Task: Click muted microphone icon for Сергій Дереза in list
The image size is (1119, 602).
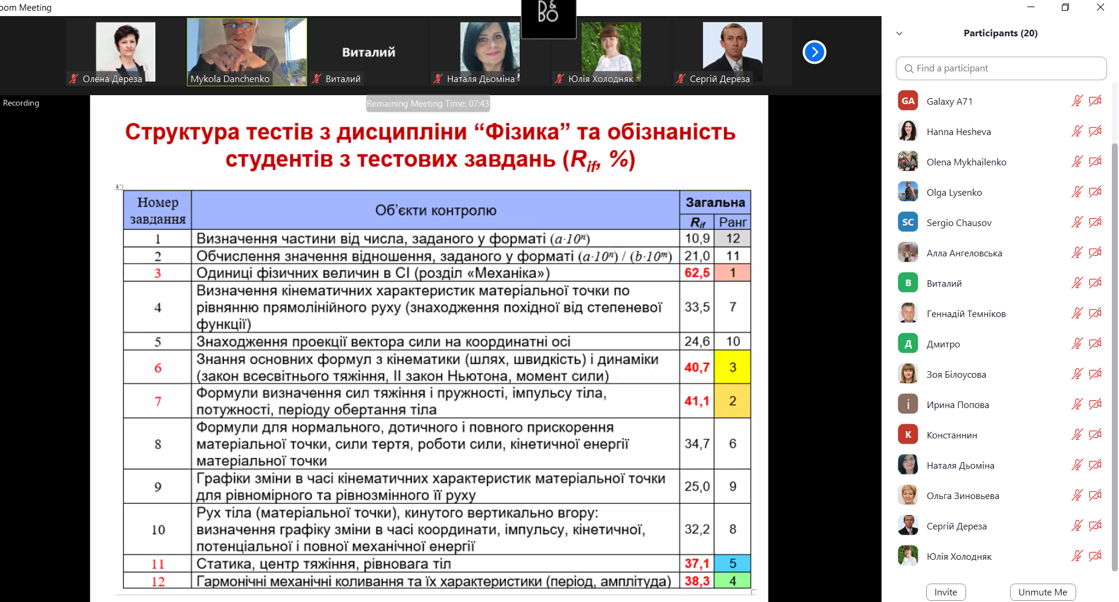Action: (1077, 526)
